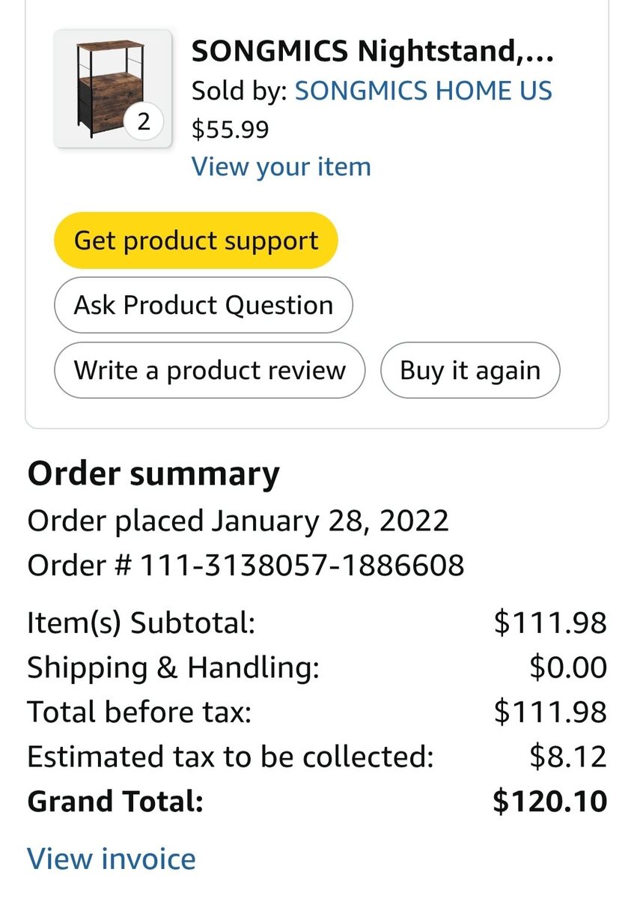
Task: Select Write a product review
Action: tap(210, 370)
